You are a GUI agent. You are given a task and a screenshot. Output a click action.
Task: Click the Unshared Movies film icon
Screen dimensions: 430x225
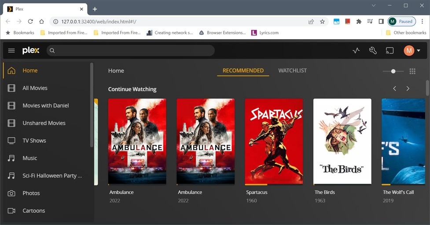(x=11, y=123)
